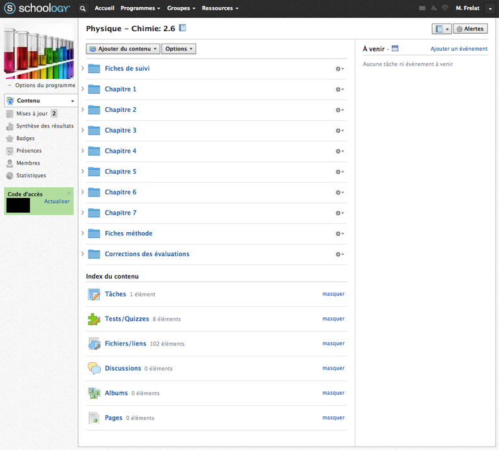499x450 pixels.
Task: Click the Discussions speech bubble icon
Action: [x=94, y=369]
